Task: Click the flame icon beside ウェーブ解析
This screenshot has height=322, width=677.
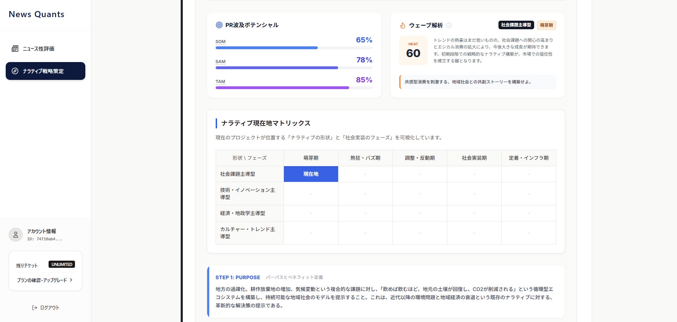Action: tap(403, 25)
